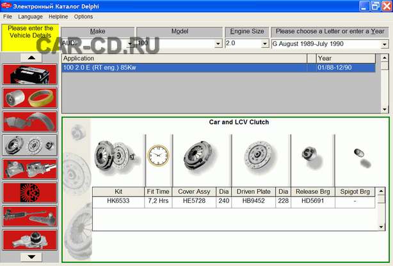The image size is (393, 266).
Task: Click the Delphi logo in title bar
Action: click(6, 6)
